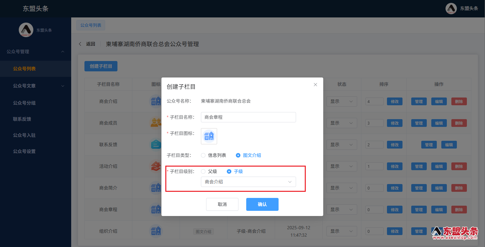Collapse the 公众号管理 sidebar section
485x247 pixels.
(x=36, y=52)
